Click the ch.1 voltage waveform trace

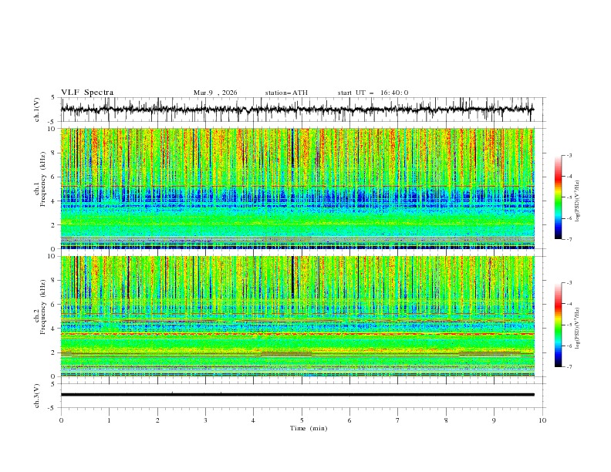click(297, 110)
